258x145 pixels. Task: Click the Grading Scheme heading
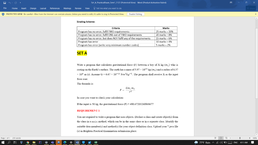click(x=86, y=22)
